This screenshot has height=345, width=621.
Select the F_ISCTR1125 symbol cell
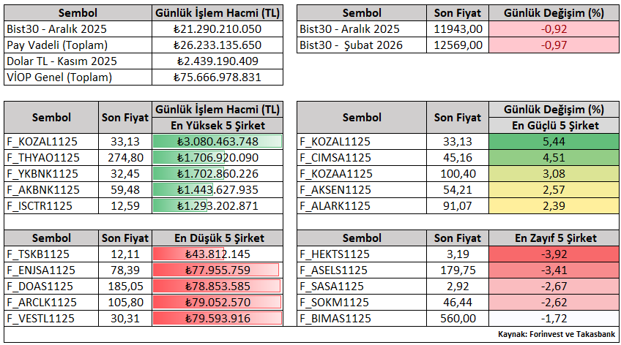51,206
